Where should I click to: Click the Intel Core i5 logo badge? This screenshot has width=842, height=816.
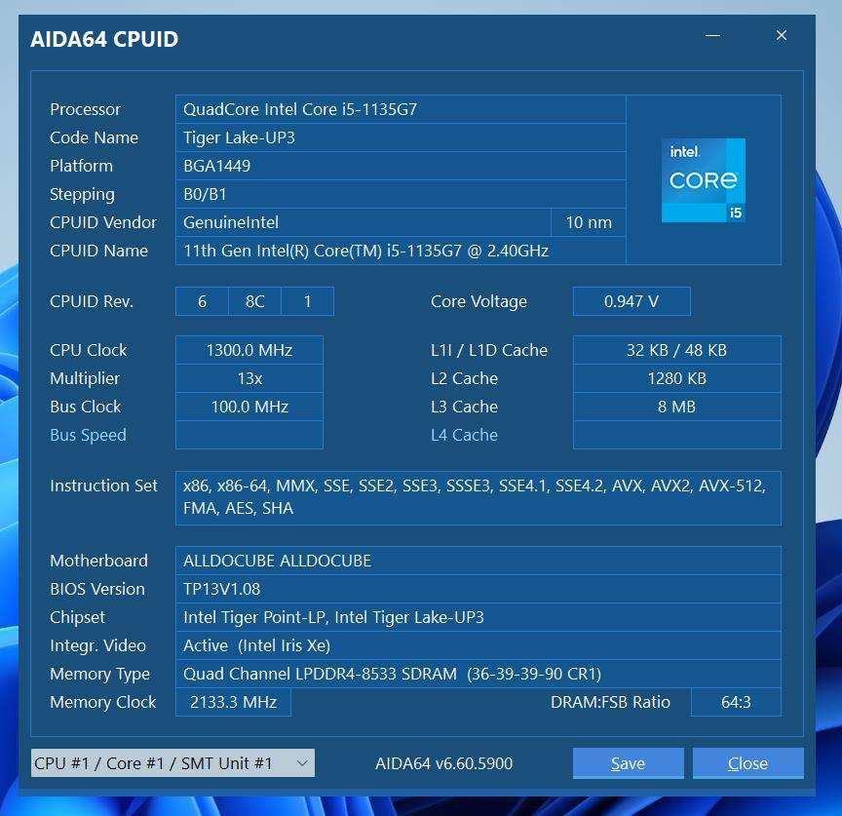coord(703,180)
